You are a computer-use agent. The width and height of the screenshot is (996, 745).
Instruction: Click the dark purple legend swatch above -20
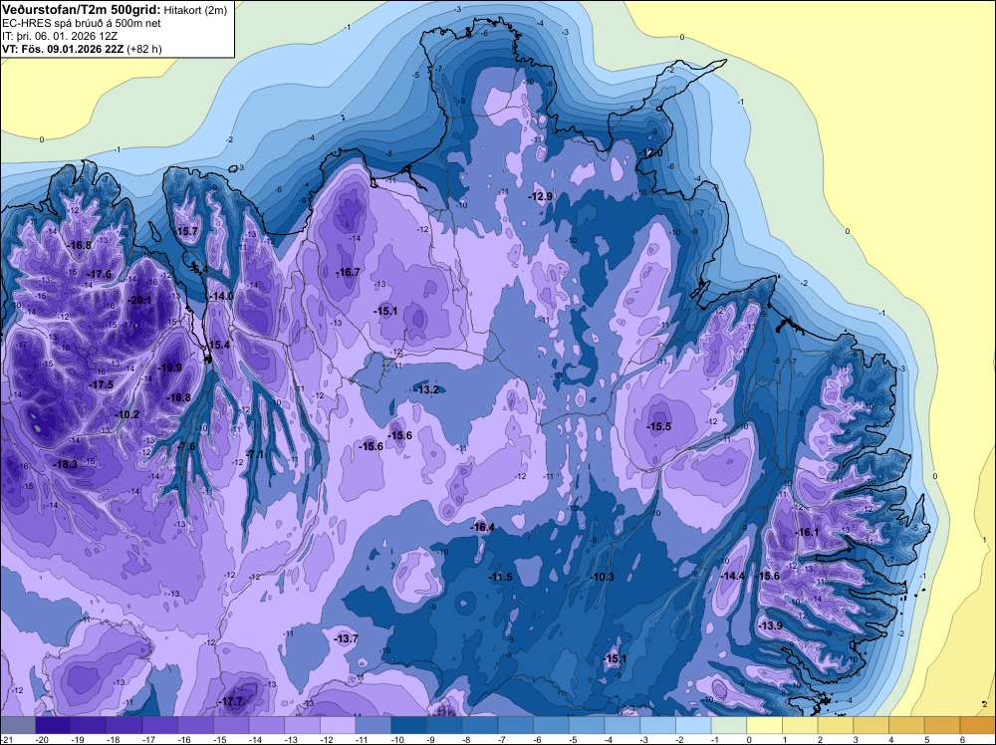[x=54, y=725]
